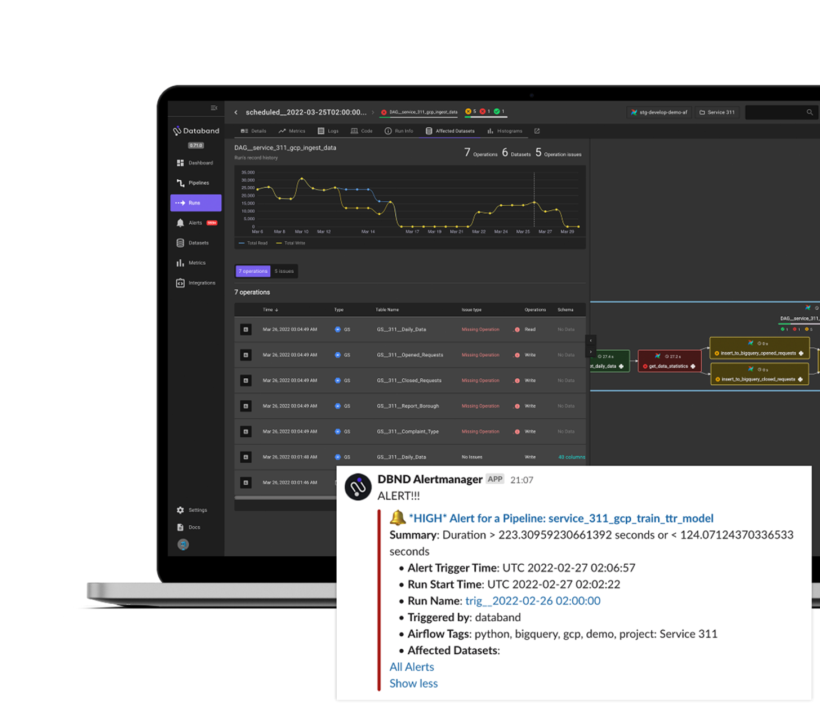This screenshot has height=704, width=820.
Task: Switch to the Details tab
Action: tap(253, 131)
